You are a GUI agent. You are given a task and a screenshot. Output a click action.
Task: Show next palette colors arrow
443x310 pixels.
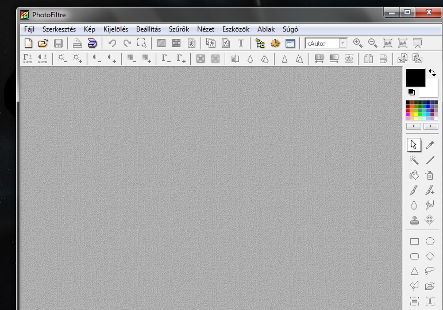point(431,126)
